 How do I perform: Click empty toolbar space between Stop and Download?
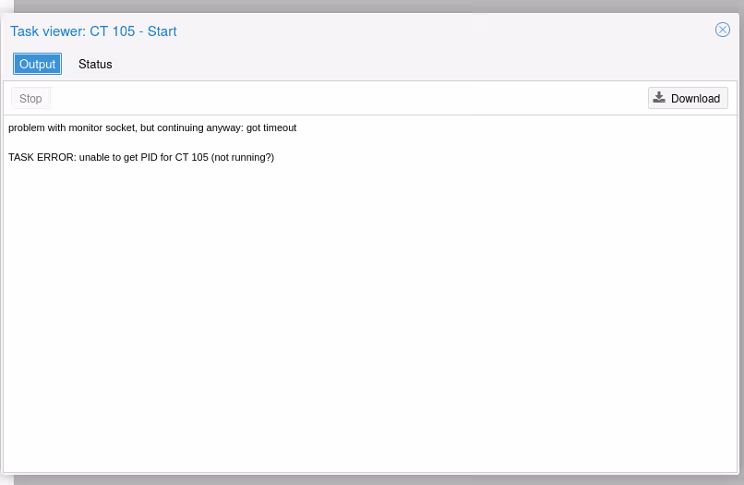click(351, 98)
